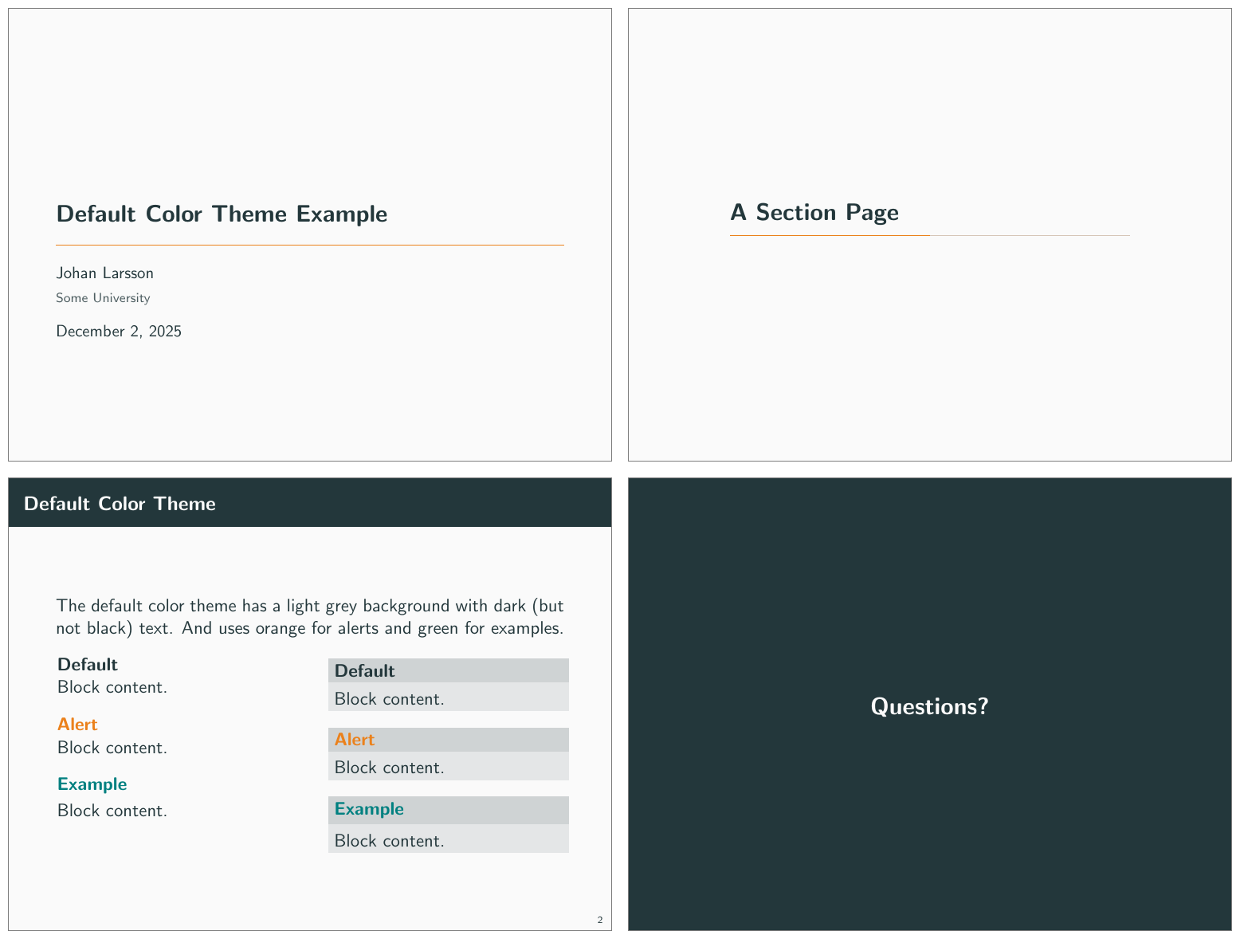Click the shaded Default block header

[x=449, y=670]
